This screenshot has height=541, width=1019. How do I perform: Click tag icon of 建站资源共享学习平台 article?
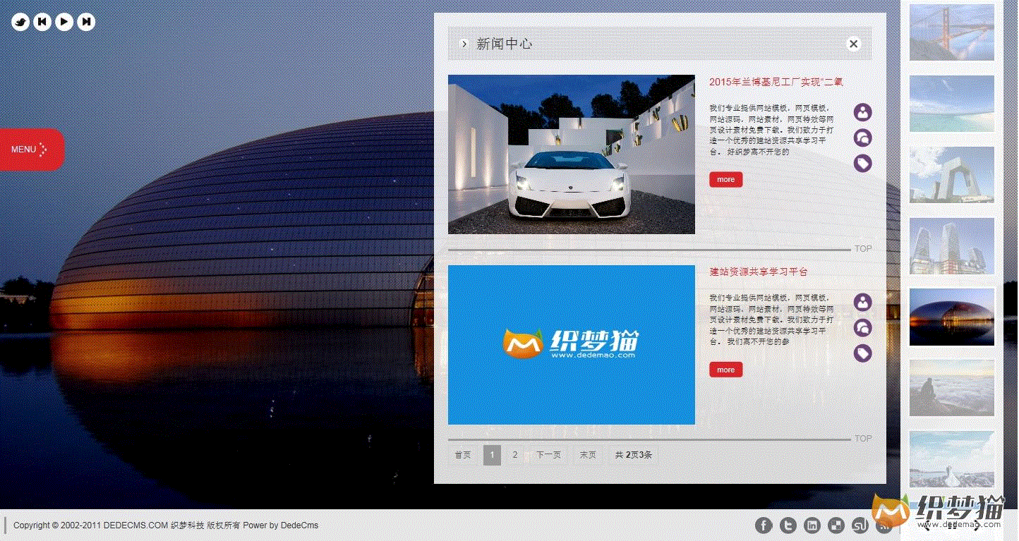click(862, 353)
